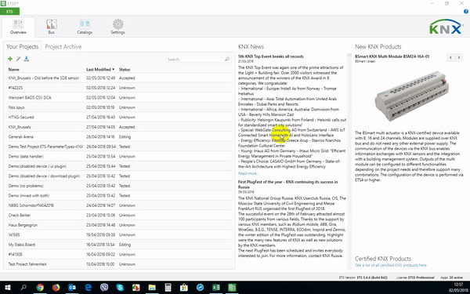This screenshot has height=294, width=470.
Task: Open the Windows Start menu
Action: point(8,288)
